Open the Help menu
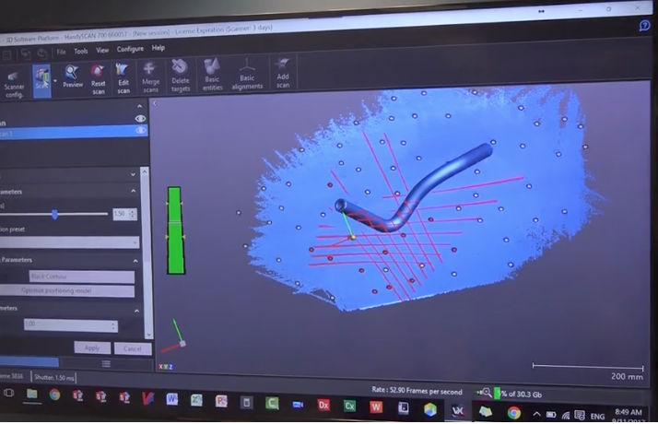Image resolution: width=658 pixels, height=424 pixels. 159,48
